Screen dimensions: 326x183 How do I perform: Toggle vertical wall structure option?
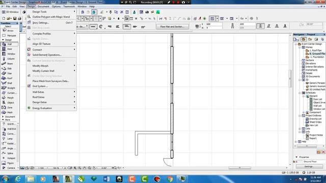coord(260,26)
